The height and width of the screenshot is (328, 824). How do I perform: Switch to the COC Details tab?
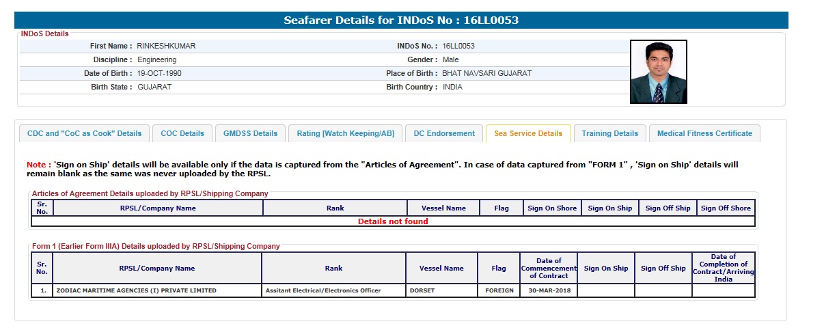[x=182, y=133]
